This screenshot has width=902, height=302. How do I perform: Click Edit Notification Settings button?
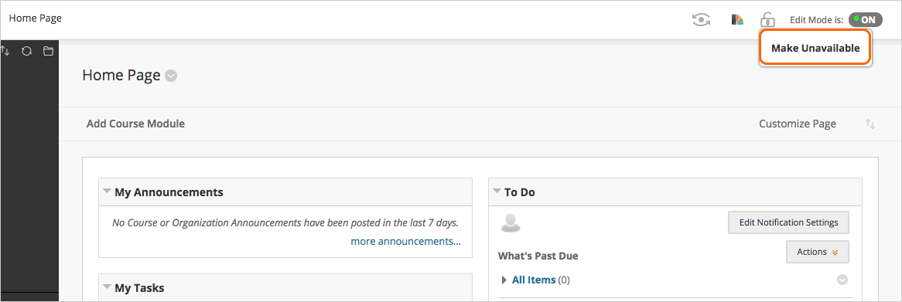[x=788, y=222]
